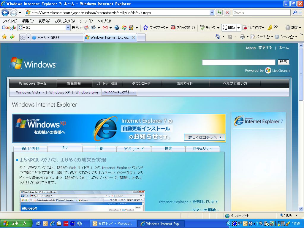The image size is (304, 228).
Task: Expand the address bar URL history dropdown
Action: tap(212, 12)
